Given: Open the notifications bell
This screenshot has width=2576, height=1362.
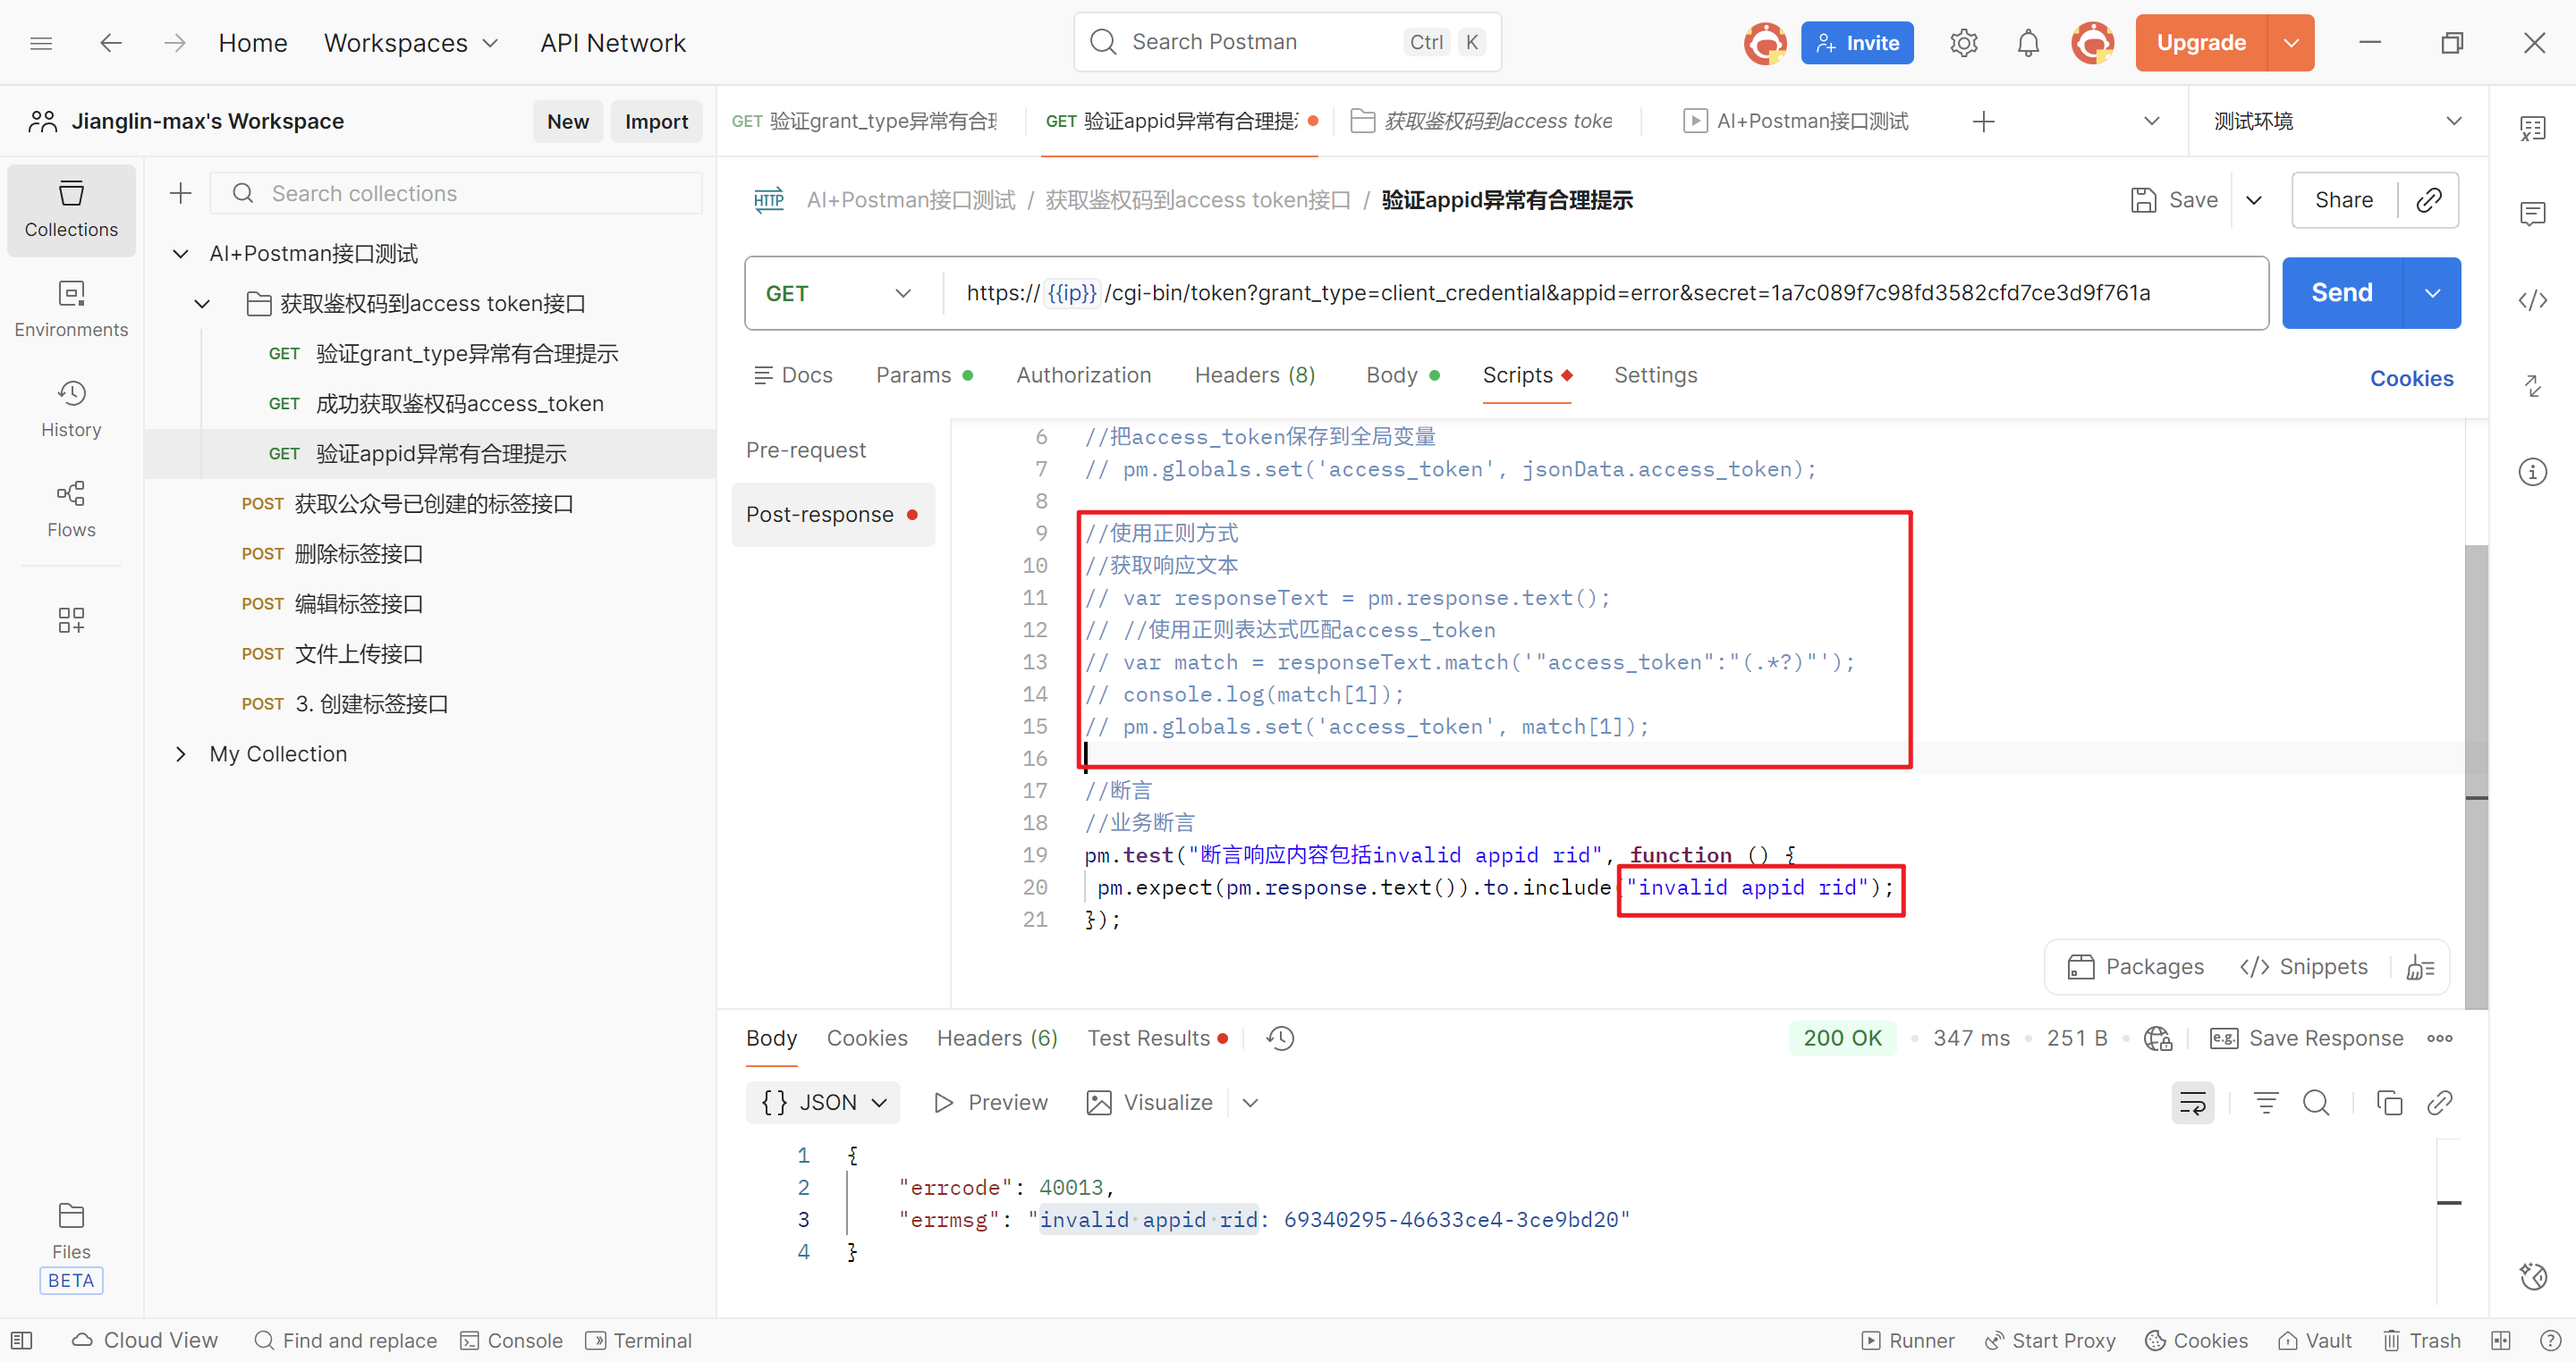Looking at the screenshot, I should [x=2027, y=43].
